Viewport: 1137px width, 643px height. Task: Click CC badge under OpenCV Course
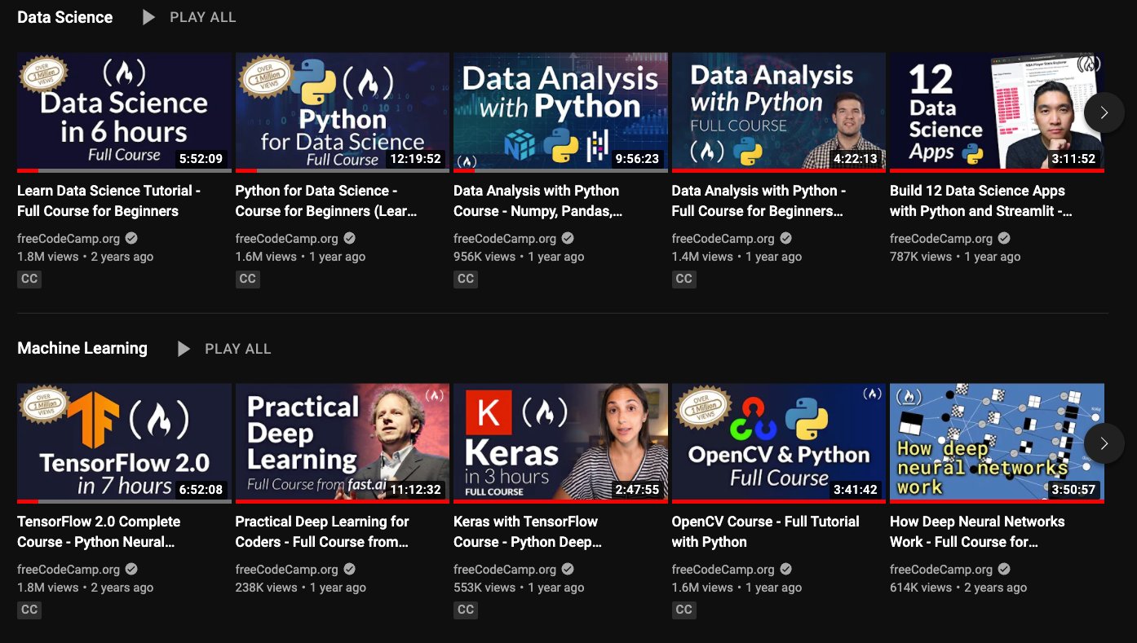(684, 610)
